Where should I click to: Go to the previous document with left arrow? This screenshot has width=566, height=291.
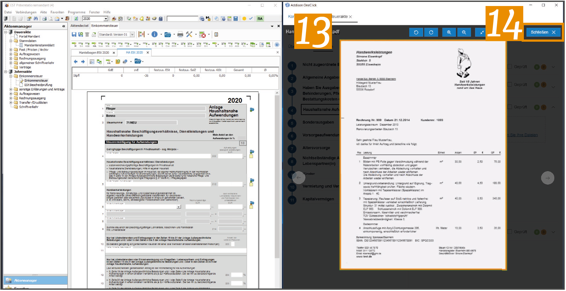(298, 178)
